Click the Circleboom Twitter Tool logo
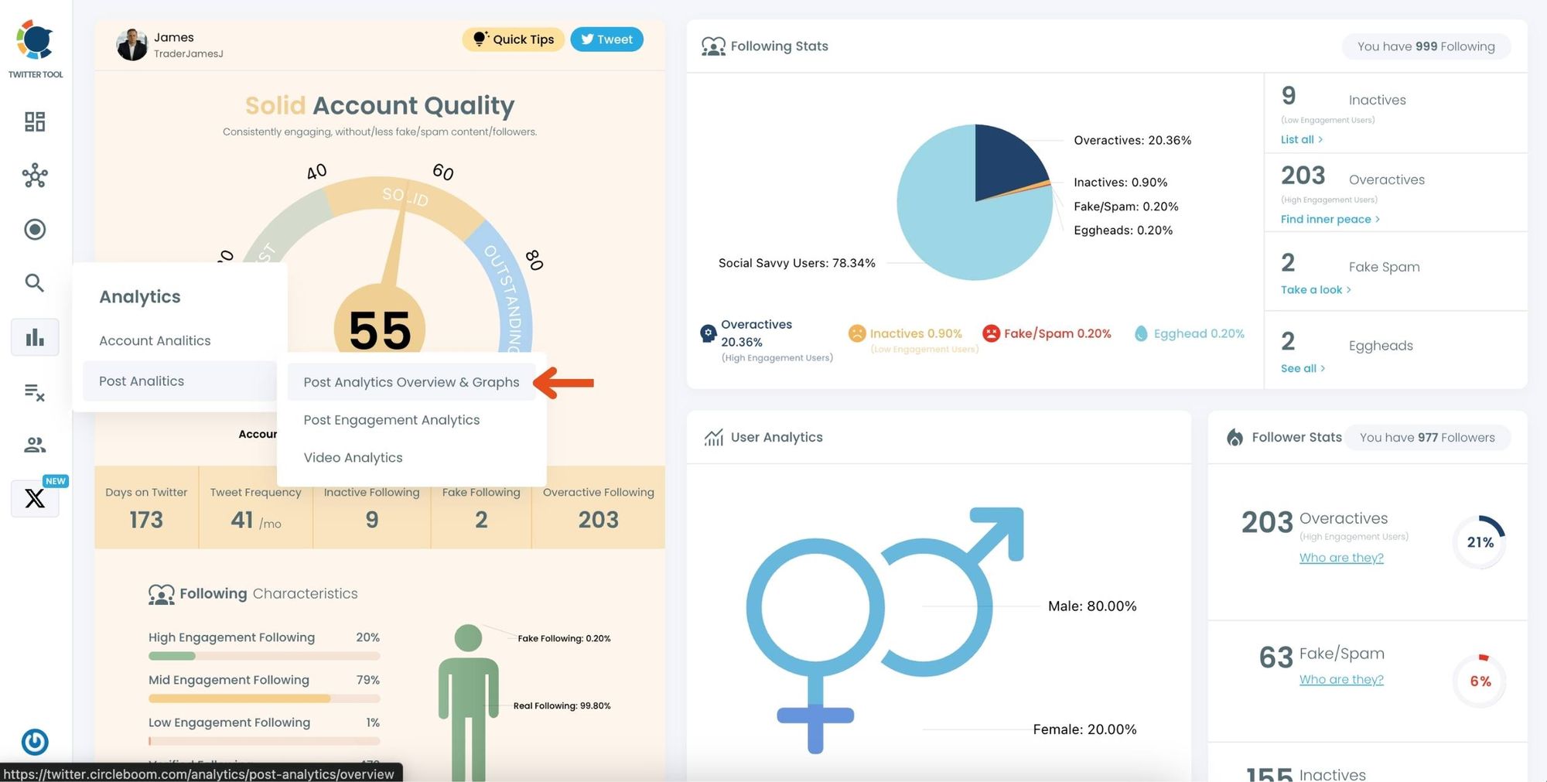Screen dimensions: 1547x782 (36, 40)
